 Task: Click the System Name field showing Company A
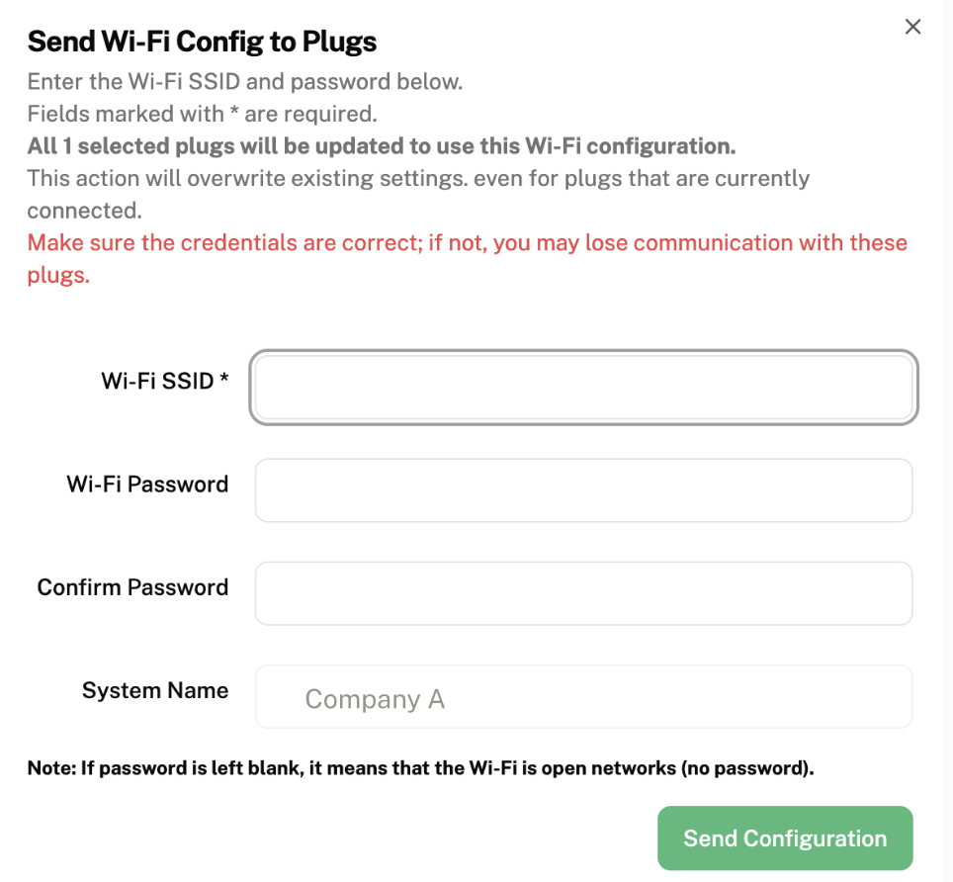pyautogui.click(x=582, y=695)
